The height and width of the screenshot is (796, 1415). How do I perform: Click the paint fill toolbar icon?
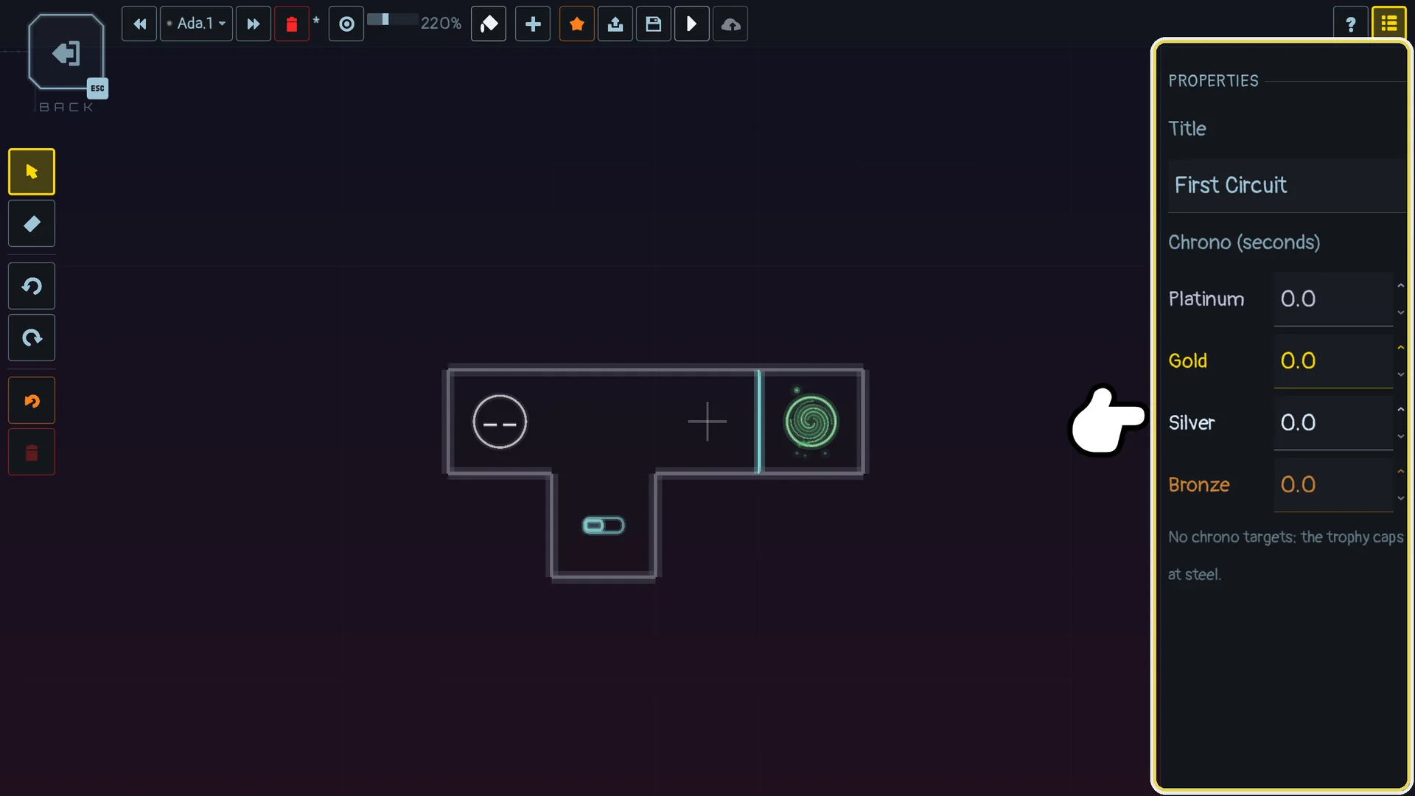tap(489, 24)
